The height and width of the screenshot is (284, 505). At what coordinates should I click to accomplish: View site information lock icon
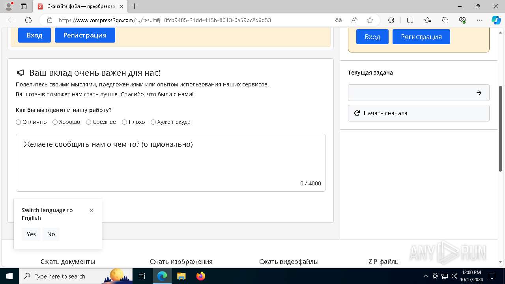[x=50, y=20]
